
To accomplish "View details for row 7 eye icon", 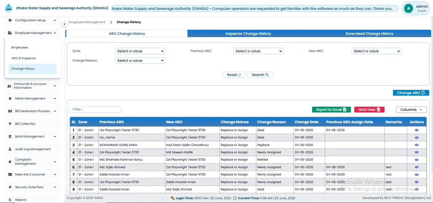I will click(416, 175).
